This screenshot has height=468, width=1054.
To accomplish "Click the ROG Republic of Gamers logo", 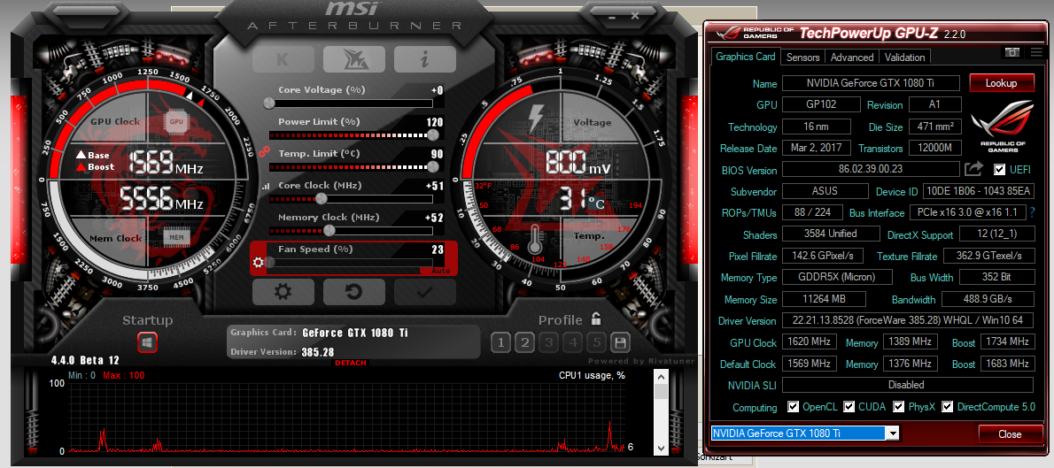I will click(1003, 126).
